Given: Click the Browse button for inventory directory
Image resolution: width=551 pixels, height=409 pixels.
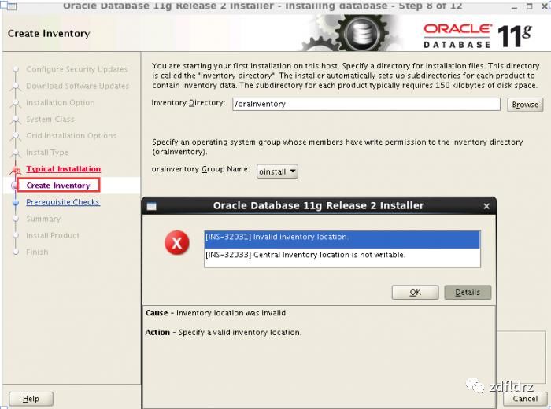Looking at the screenshot, I should 525,105.
